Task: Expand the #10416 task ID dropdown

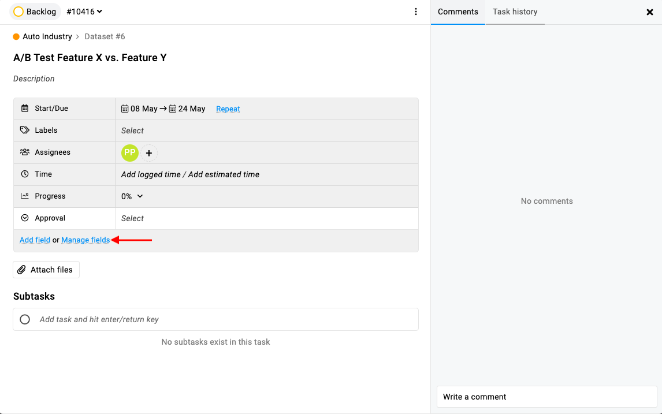Action: point(84,12)
